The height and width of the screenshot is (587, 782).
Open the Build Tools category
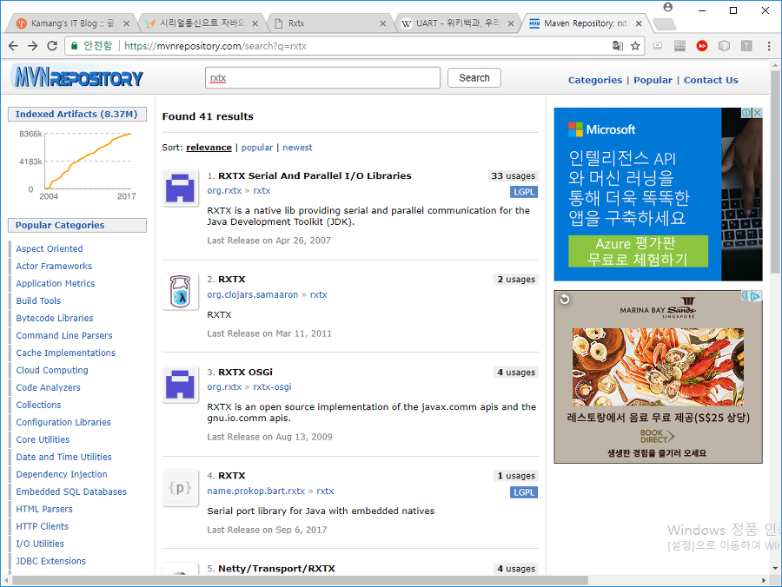(x=38, y=301)
